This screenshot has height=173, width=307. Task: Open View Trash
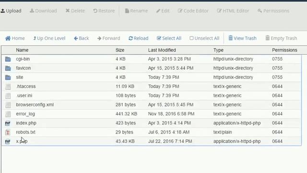click(242, 38)
